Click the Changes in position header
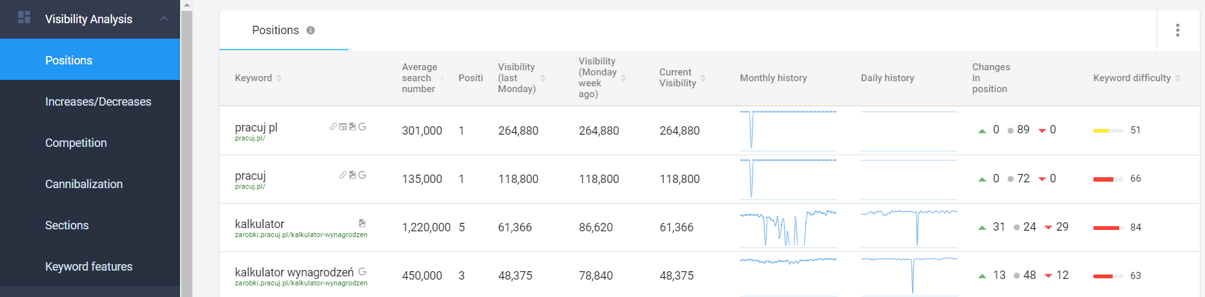The height and width of the screenshot is (297, 1205). pyautogui.click(x=991, y=78)
